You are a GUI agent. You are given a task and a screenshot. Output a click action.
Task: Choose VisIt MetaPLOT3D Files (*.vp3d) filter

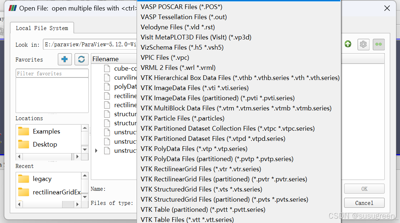pyautogui.click(x=239, y=37)
